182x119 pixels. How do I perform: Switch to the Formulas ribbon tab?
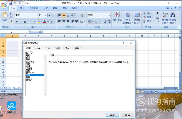46,8
